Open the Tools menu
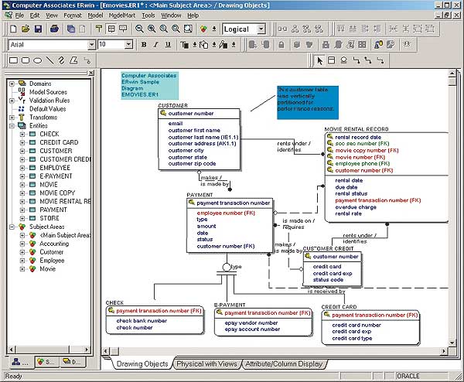Image resolution: width=464 pixels, height=382 pixels. coord(148,15)
